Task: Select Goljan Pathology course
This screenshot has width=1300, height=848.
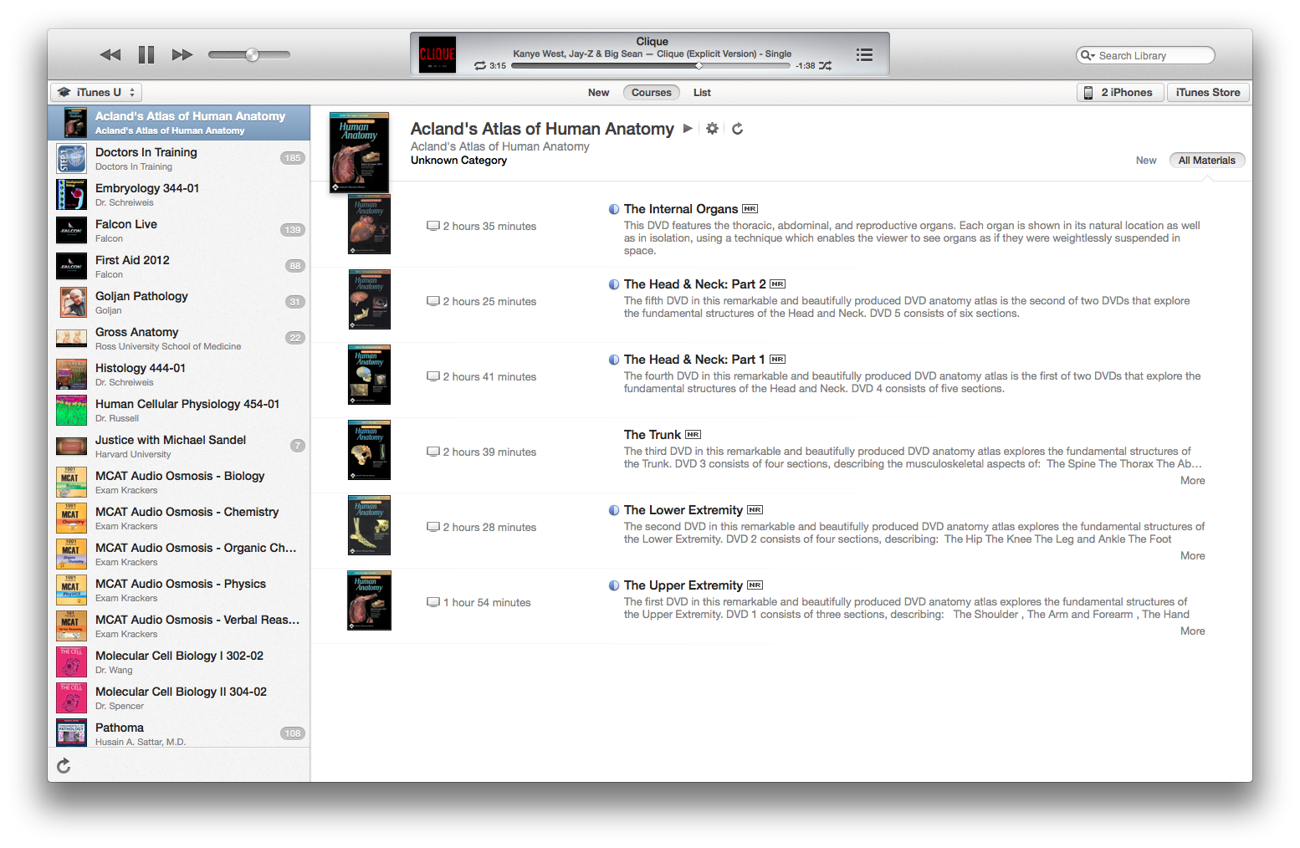Action: point(179,302)
